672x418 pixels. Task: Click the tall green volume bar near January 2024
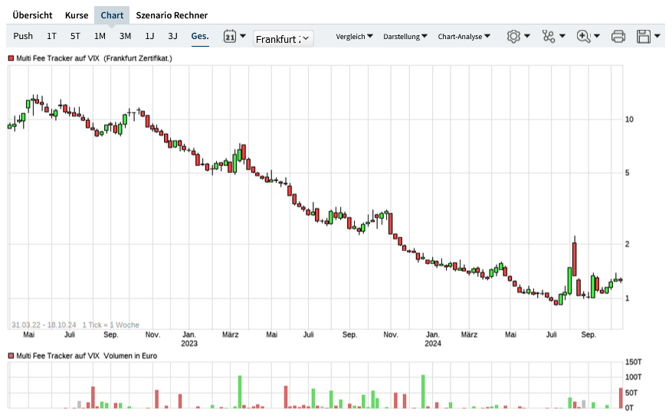pos(423,391)
